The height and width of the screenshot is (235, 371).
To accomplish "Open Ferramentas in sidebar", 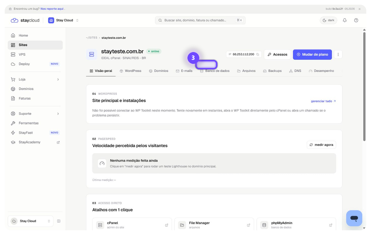I will point(35,123).
